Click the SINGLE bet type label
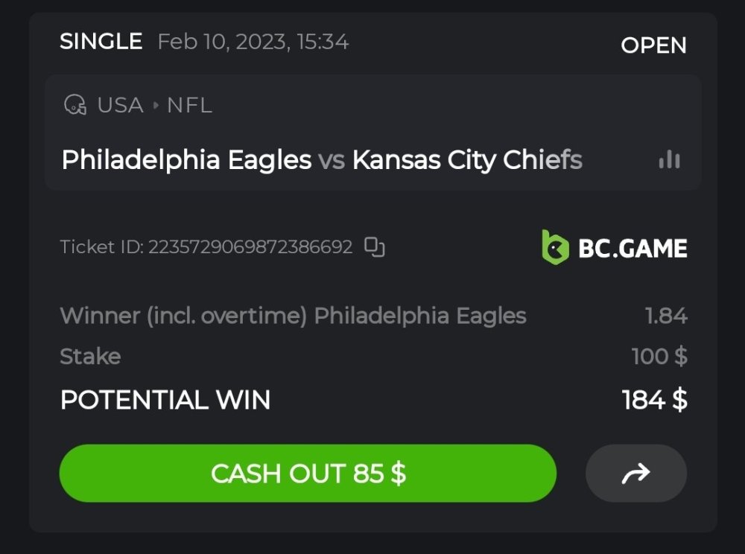Viewport: 745px width, 554px height. pyautogui.click(x=101, y=42)
